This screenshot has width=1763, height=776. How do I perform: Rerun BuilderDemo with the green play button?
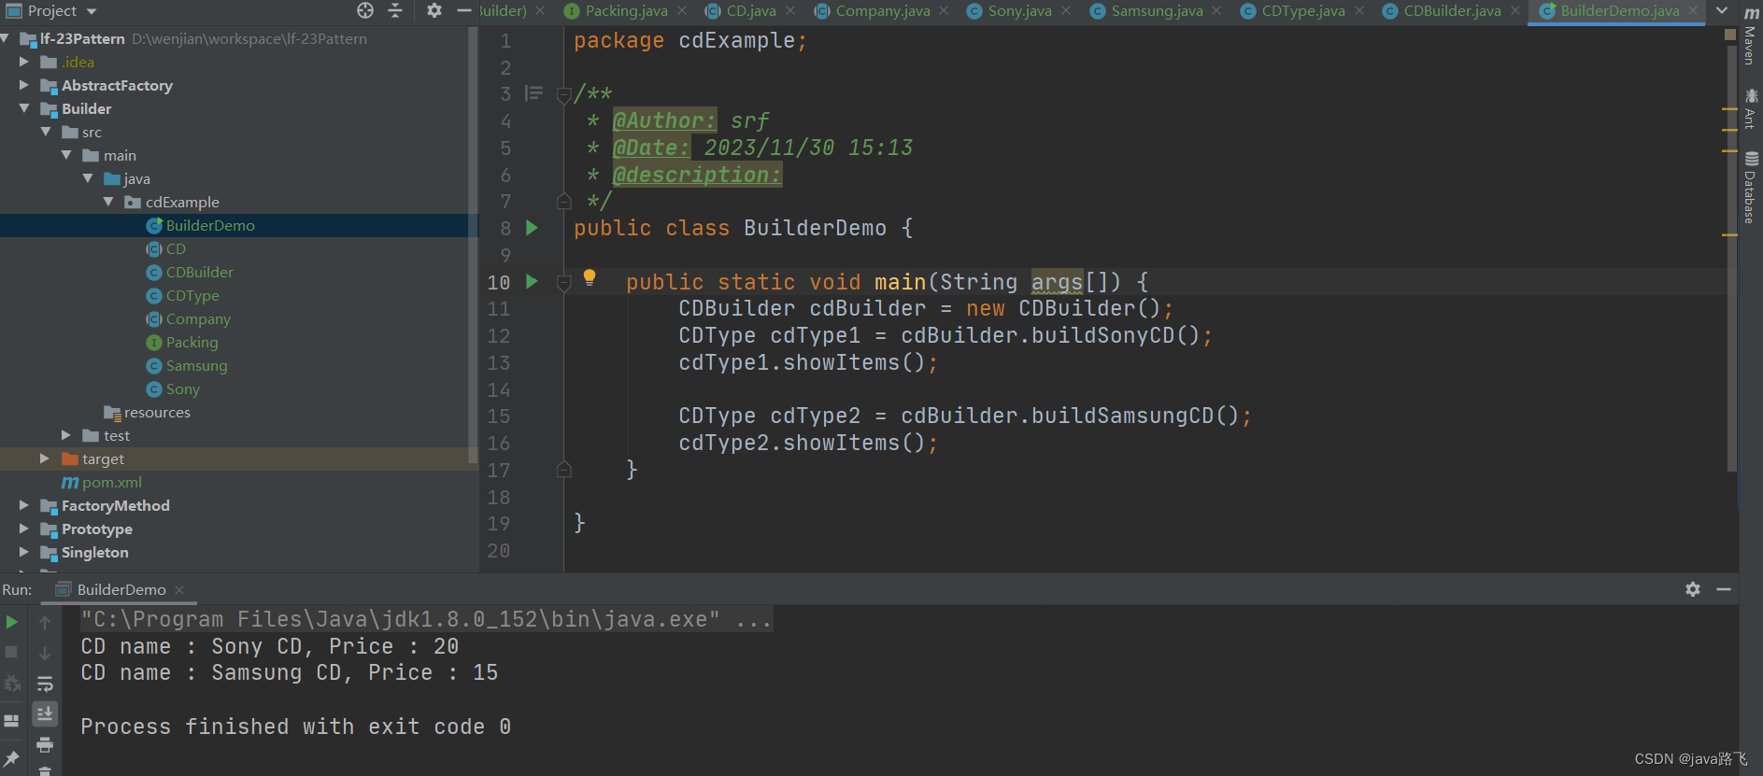11,621
